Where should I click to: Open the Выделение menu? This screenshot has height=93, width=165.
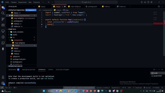(x=22, y=2)
